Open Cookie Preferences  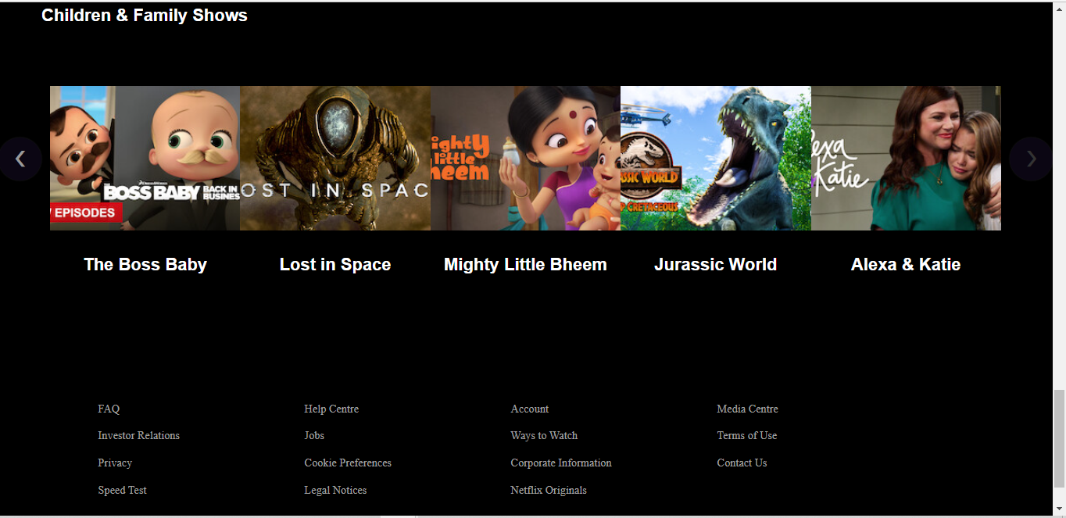348,463
